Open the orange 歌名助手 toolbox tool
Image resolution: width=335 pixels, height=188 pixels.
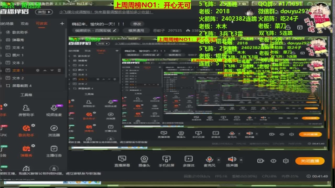[x=26, y=131]
